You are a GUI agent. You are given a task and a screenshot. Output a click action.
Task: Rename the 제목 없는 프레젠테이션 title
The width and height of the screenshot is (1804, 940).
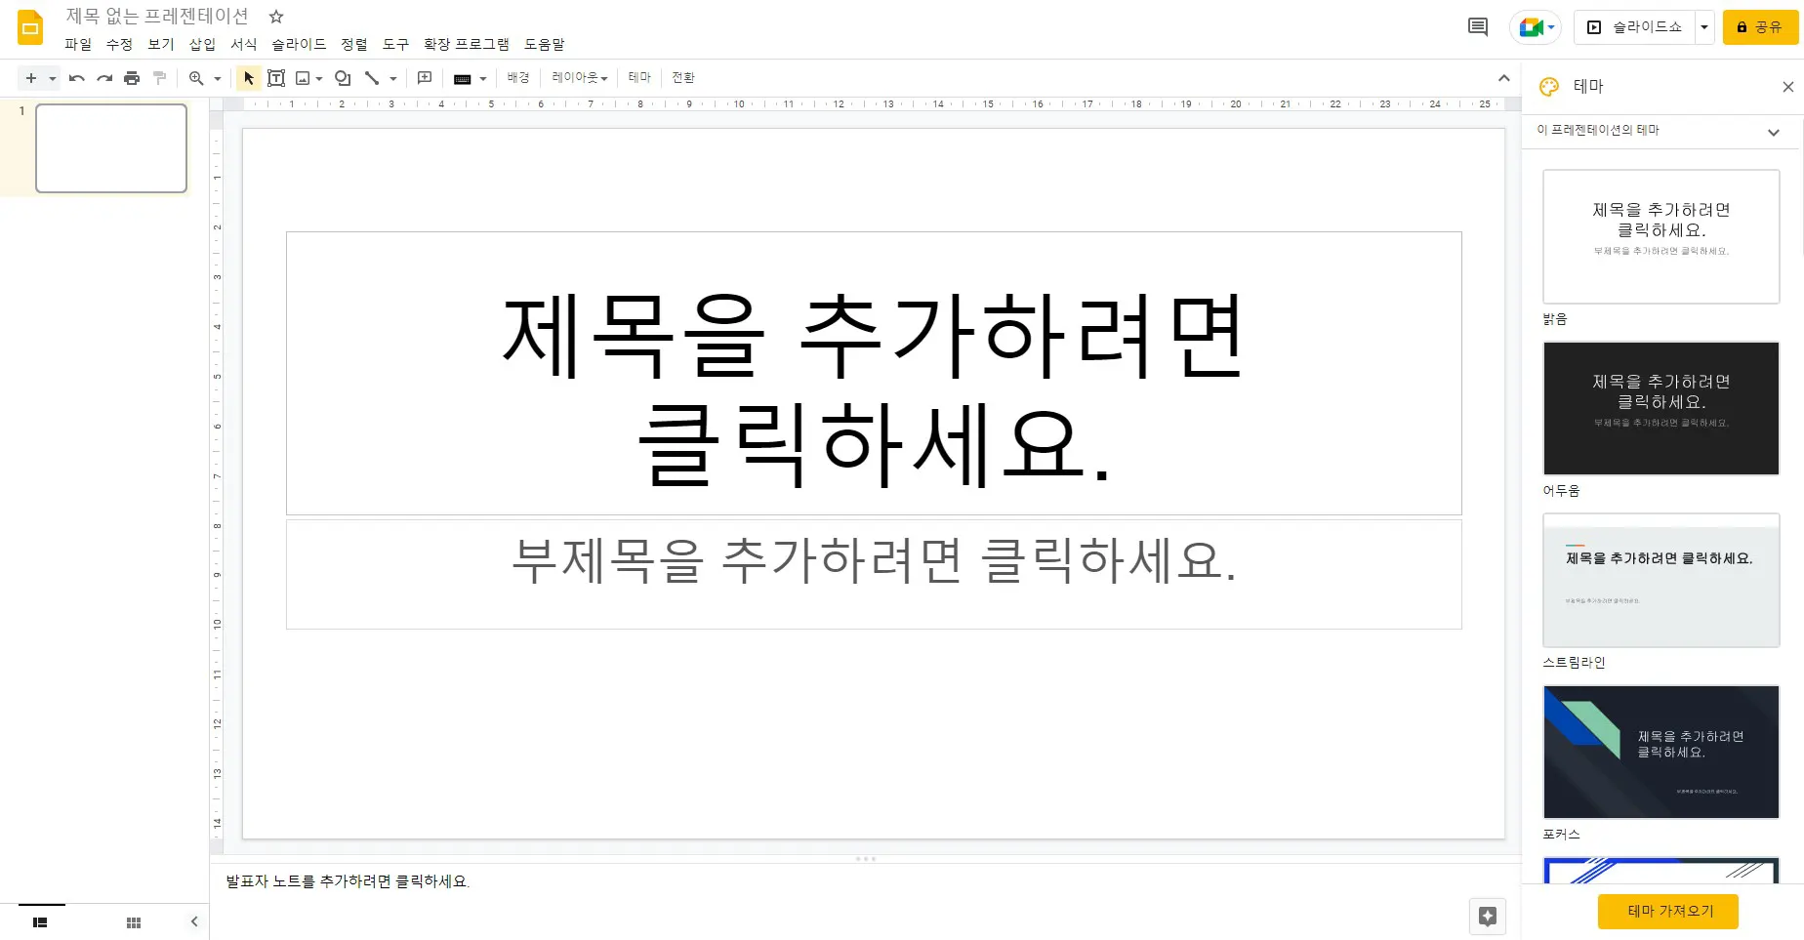(x=157, y=17)
